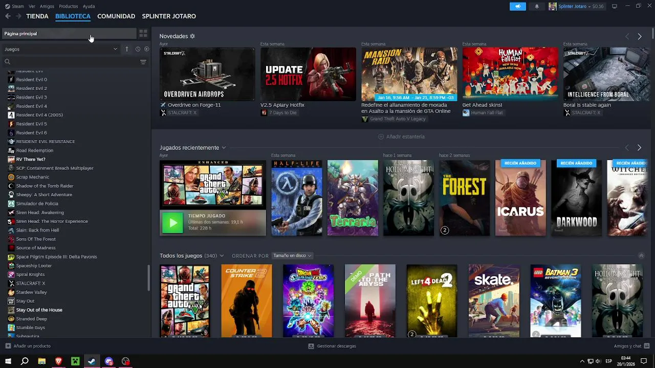Open Left 4 Dead 2 cover
The image size is (655, 368).
[432, 301]
